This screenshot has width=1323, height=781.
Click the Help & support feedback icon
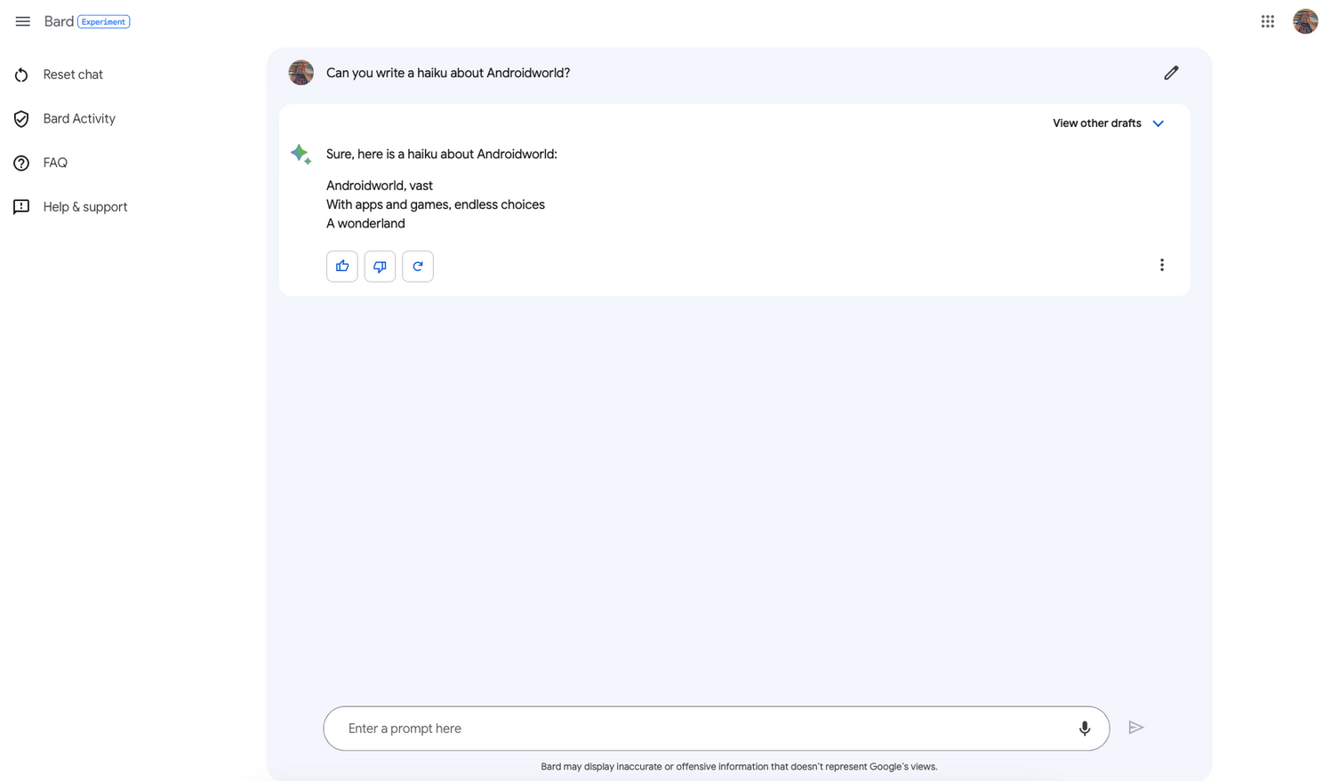tap(21, 207)
